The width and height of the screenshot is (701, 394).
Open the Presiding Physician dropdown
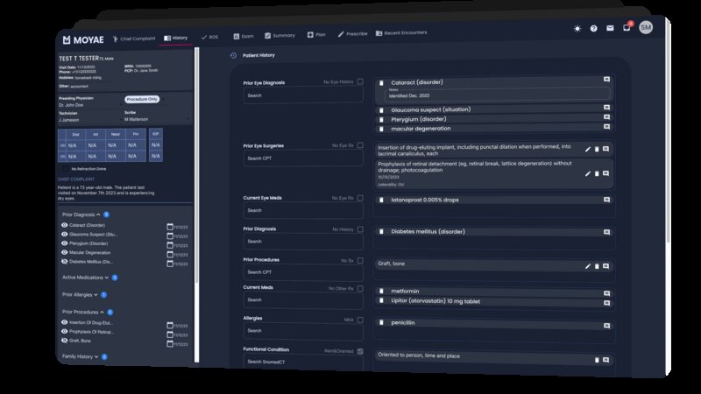(89, 105)
